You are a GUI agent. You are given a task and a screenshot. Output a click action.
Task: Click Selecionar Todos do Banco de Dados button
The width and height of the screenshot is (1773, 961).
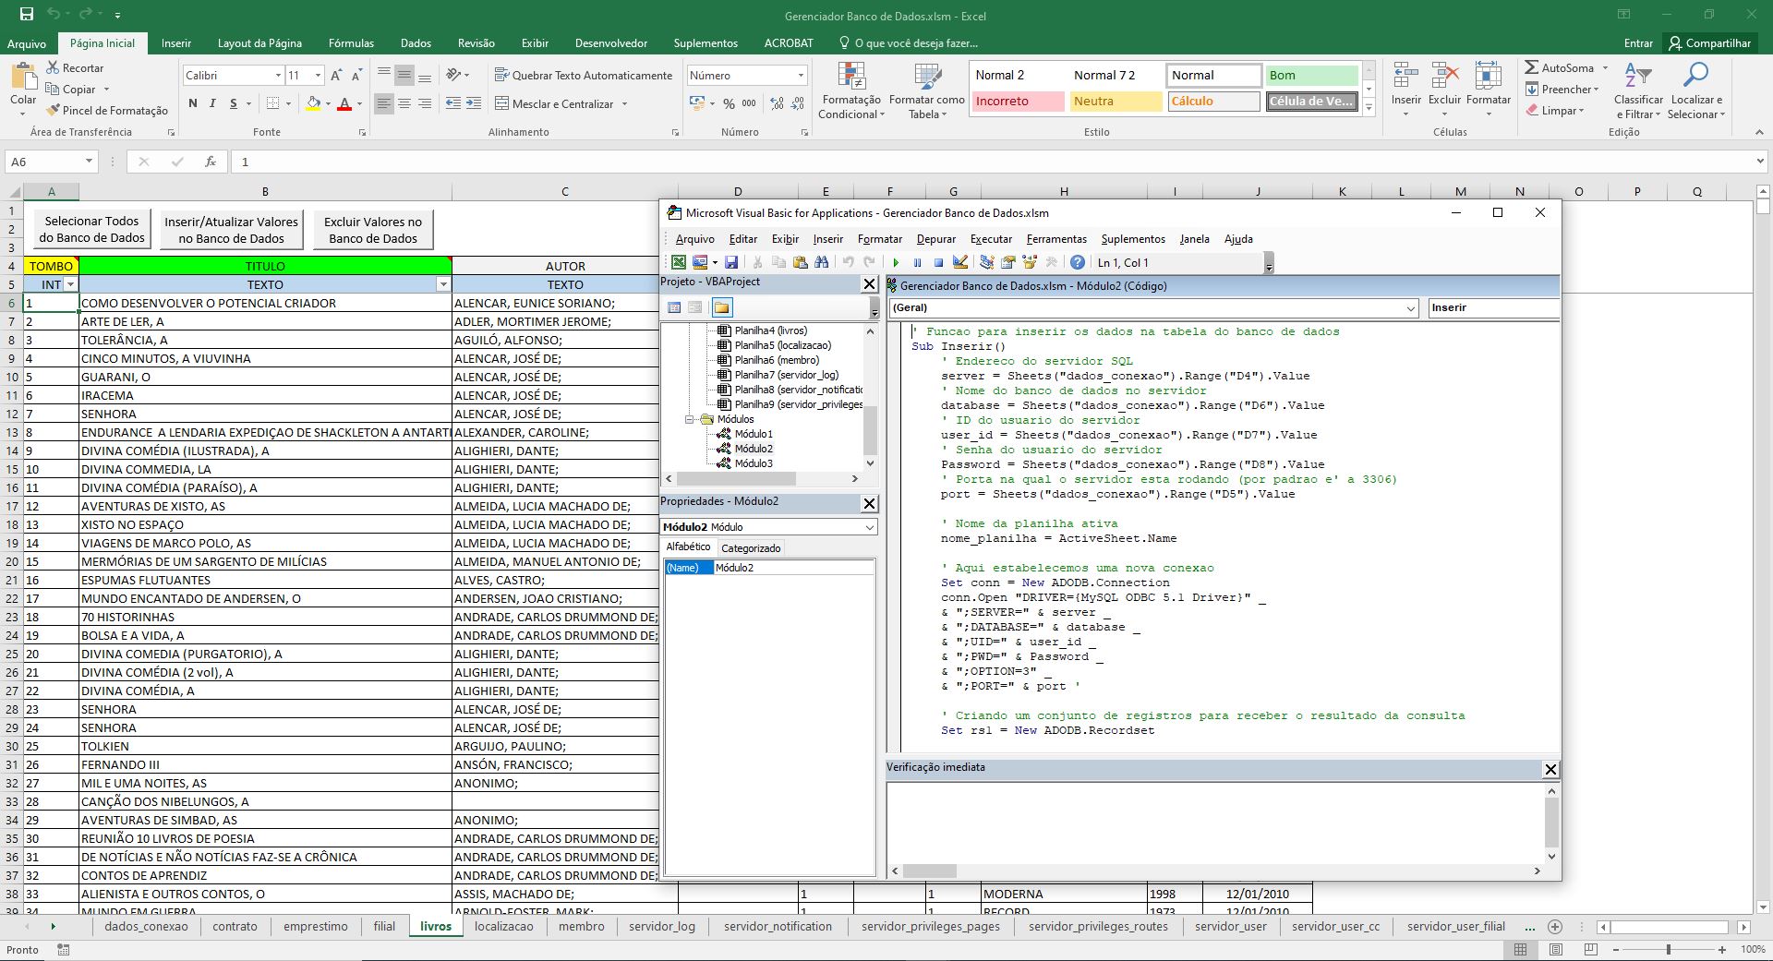pos(91,229)
